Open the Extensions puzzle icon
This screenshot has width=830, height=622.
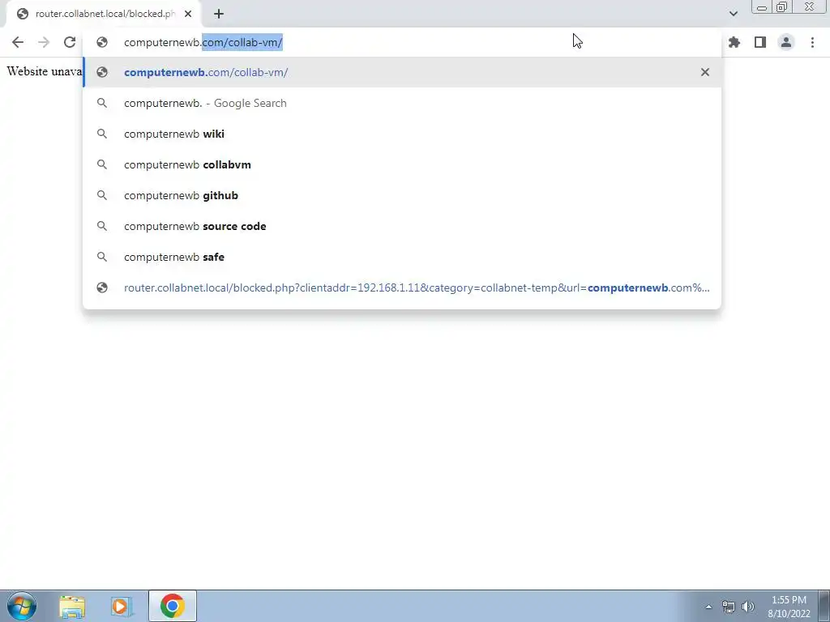pyautogui.click(x=734, y=42)
